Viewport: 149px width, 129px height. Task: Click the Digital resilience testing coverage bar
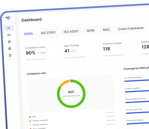pyautogui.click(x=137, y=102)
